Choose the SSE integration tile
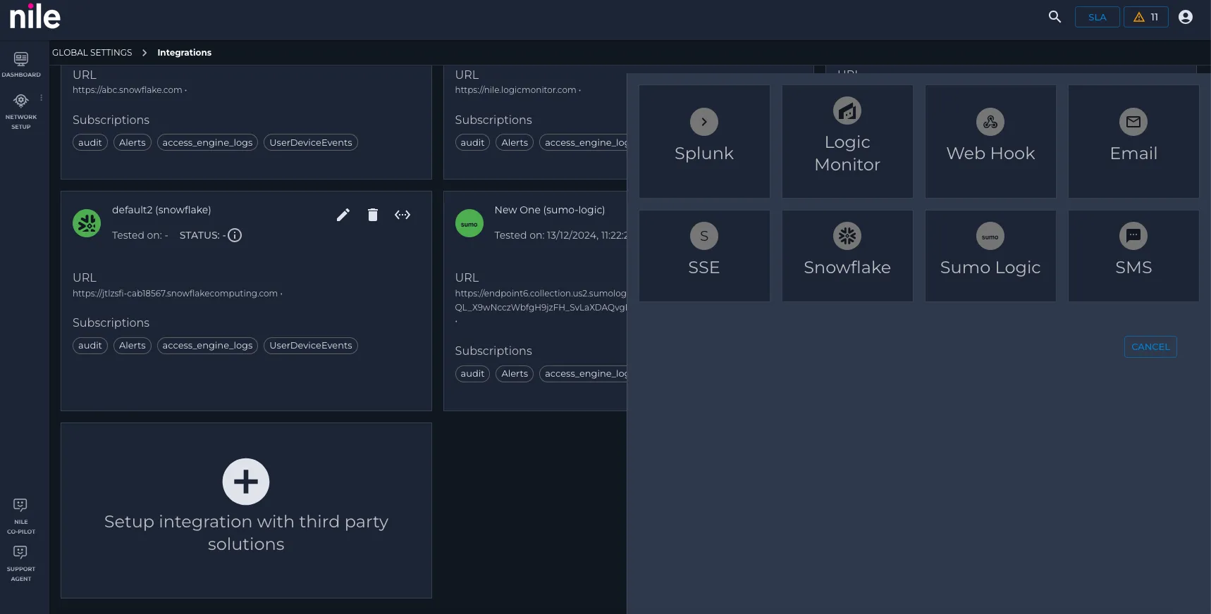The height and width of the screenshot is (614, 1211). click(x=704, y=256)
